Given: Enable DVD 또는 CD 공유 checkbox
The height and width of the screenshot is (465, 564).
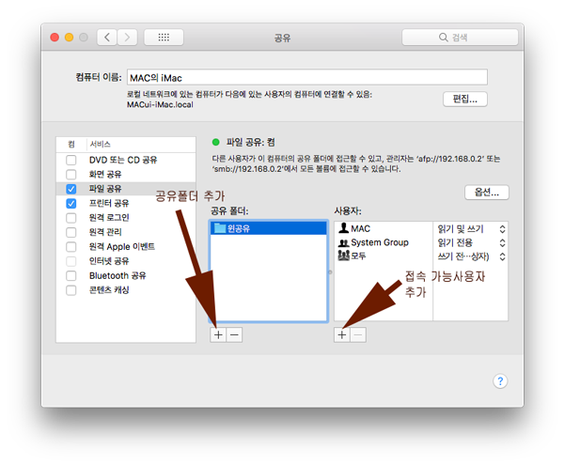Looking at the screenshot, I should [x=71, y=160].
